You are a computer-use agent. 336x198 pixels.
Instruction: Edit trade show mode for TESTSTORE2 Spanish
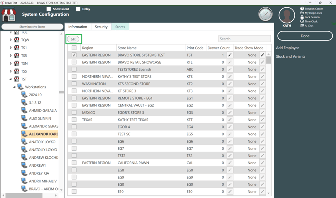tap(262, 69)
